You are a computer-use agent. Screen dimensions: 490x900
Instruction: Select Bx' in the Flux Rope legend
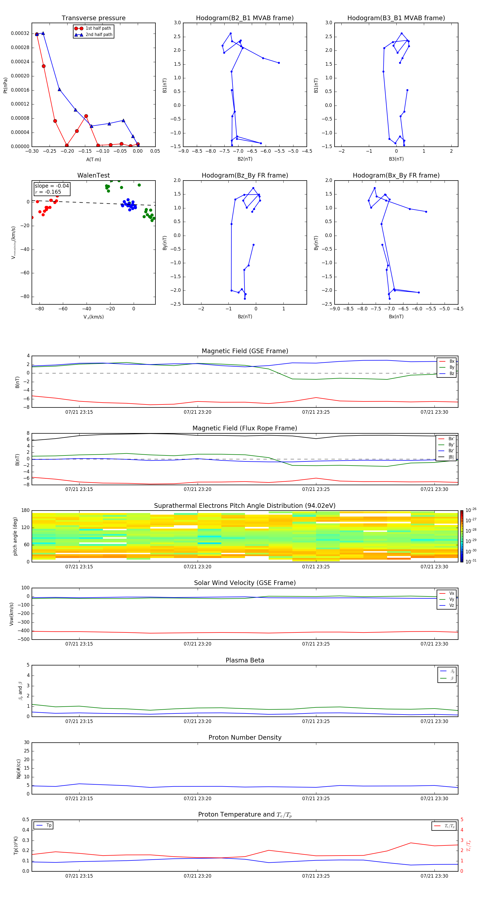coord(446,439)
